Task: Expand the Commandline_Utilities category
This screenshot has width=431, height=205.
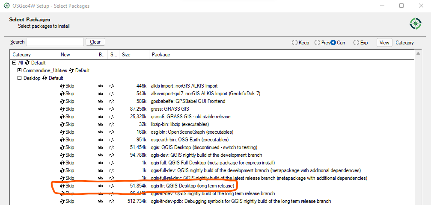Action: tap(19, 70)
